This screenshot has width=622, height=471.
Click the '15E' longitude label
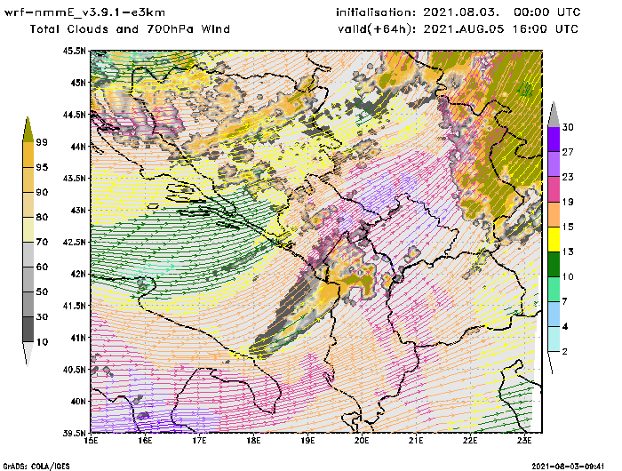(x=92, y=441)
